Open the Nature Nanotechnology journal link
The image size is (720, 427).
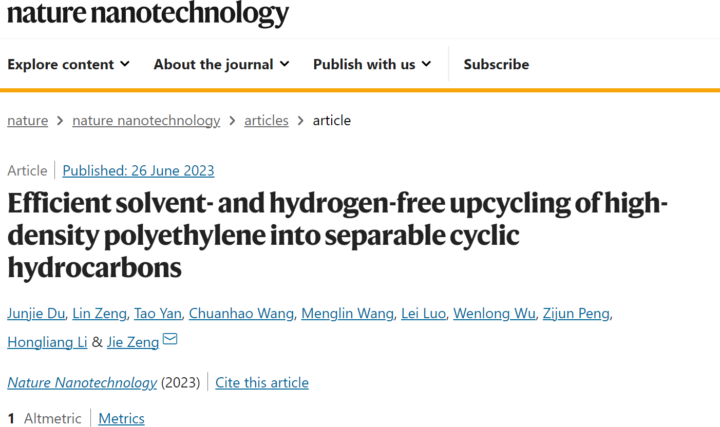82,383
